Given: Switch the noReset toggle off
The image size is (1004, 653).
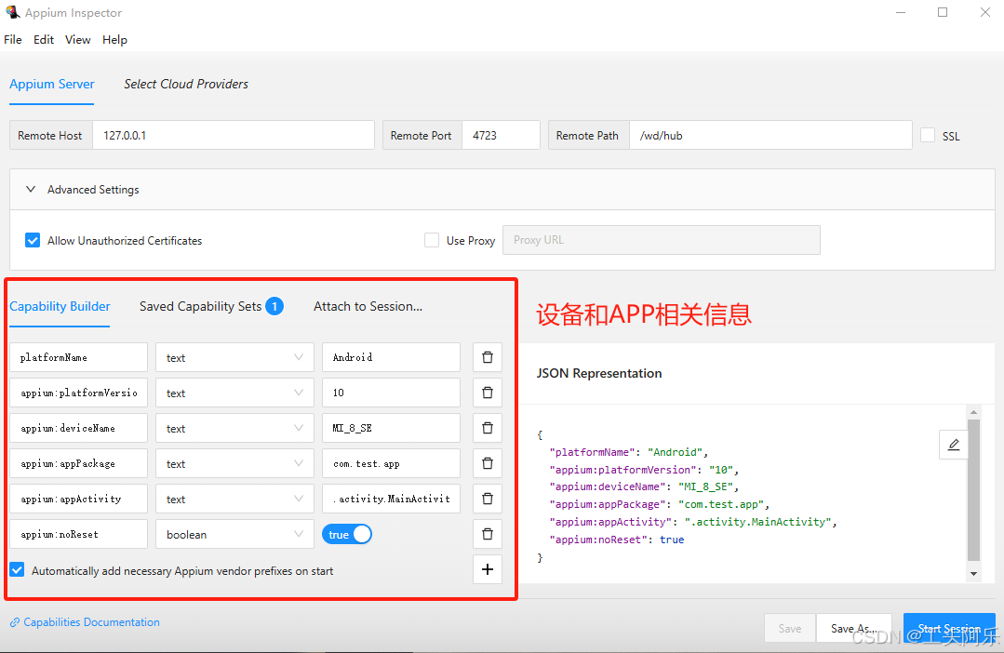Looking at the screenshot, I should coord(347,534).
